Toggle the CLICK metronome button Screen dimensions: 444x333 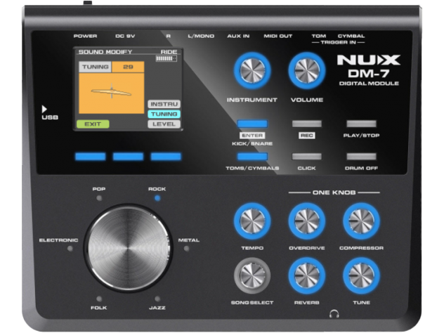pos(307,156)
